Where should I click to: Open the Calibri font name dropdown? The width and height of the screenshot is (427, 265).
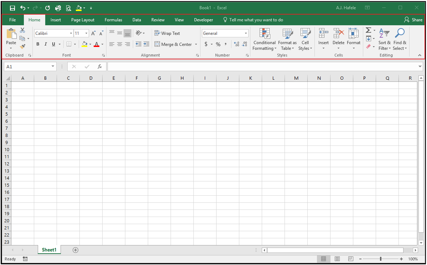[x=71, y=33]
